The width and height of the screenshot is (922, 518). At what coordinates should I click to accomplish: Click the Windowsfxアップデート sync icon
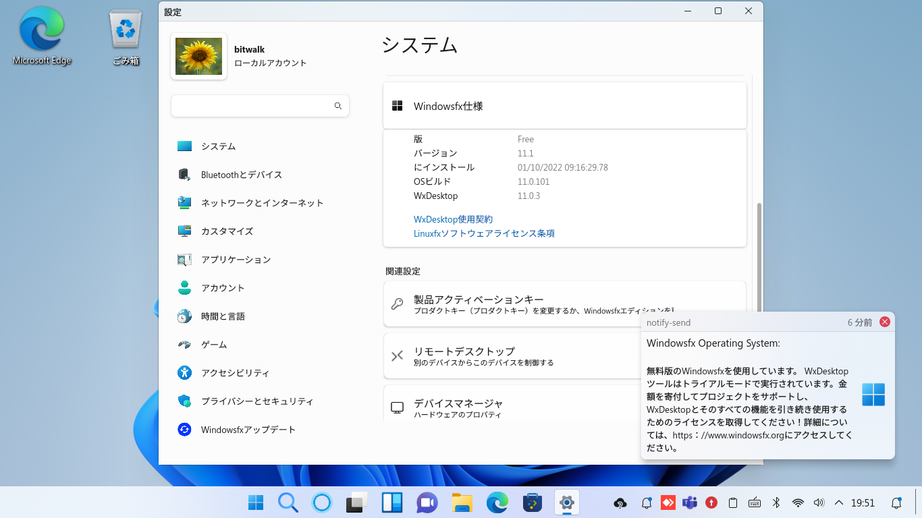click(x=184, y=430)
